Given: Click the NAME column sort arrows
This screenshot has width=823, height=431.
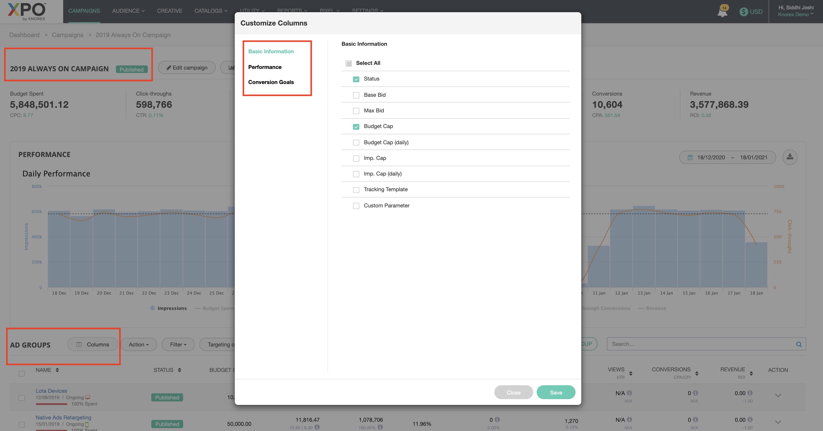Looking at the screenshot, I should [57, 370].
